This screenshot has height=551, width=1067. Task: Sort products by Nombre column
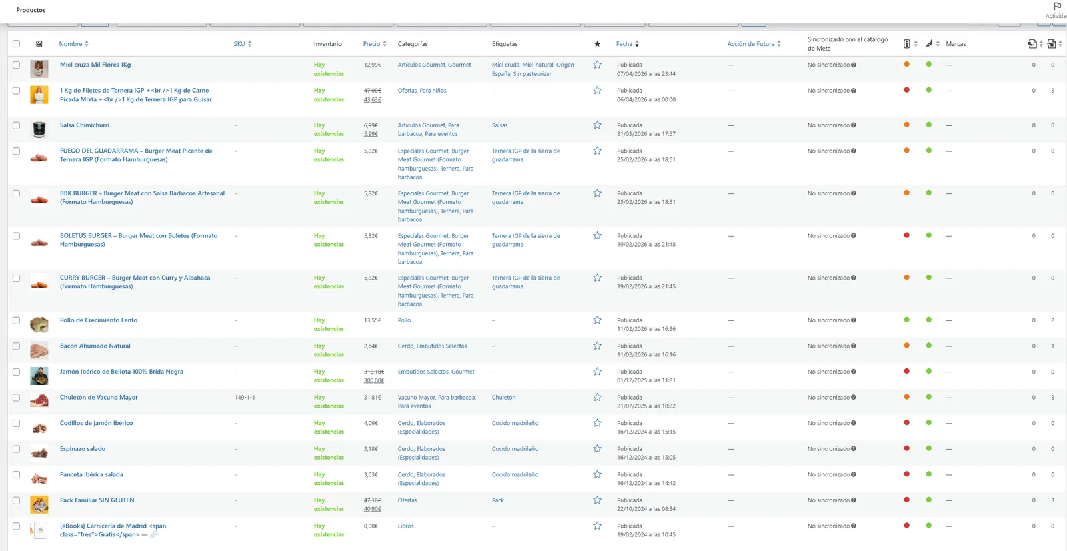pos(73,44)
